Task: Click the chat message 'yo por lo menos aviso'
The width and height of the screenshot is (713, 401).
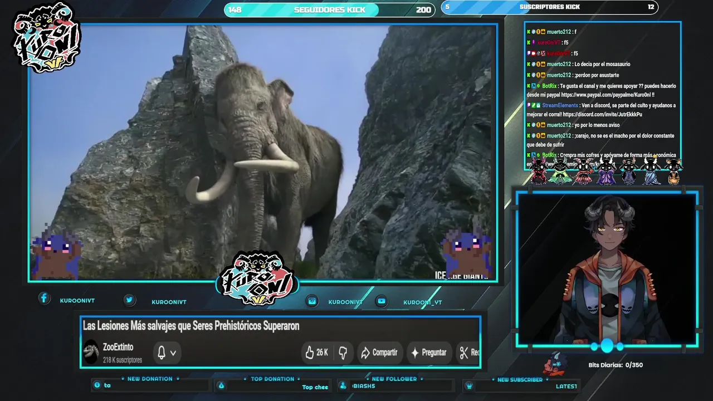Action: tap(597, 125)
